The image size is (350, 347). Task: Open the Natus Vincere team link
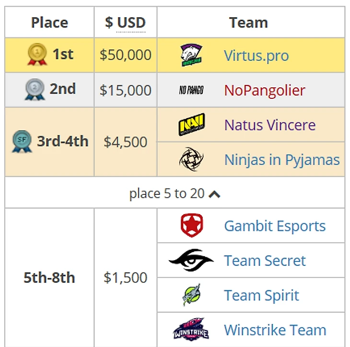269,125
